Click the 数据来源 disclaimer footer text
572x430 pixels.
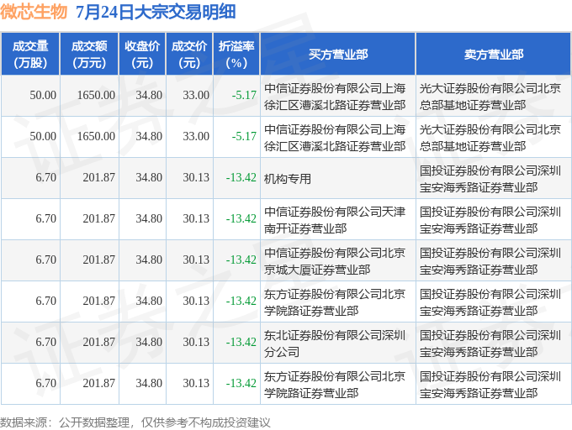(135, 422)
